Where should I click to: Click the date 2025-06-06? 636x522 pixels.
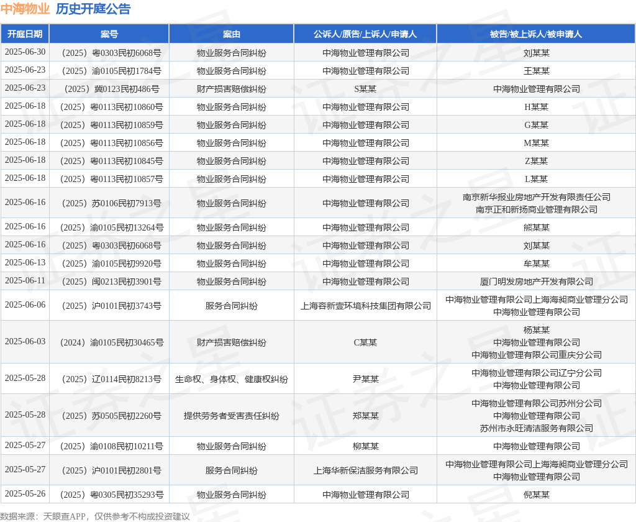point(25,305)
